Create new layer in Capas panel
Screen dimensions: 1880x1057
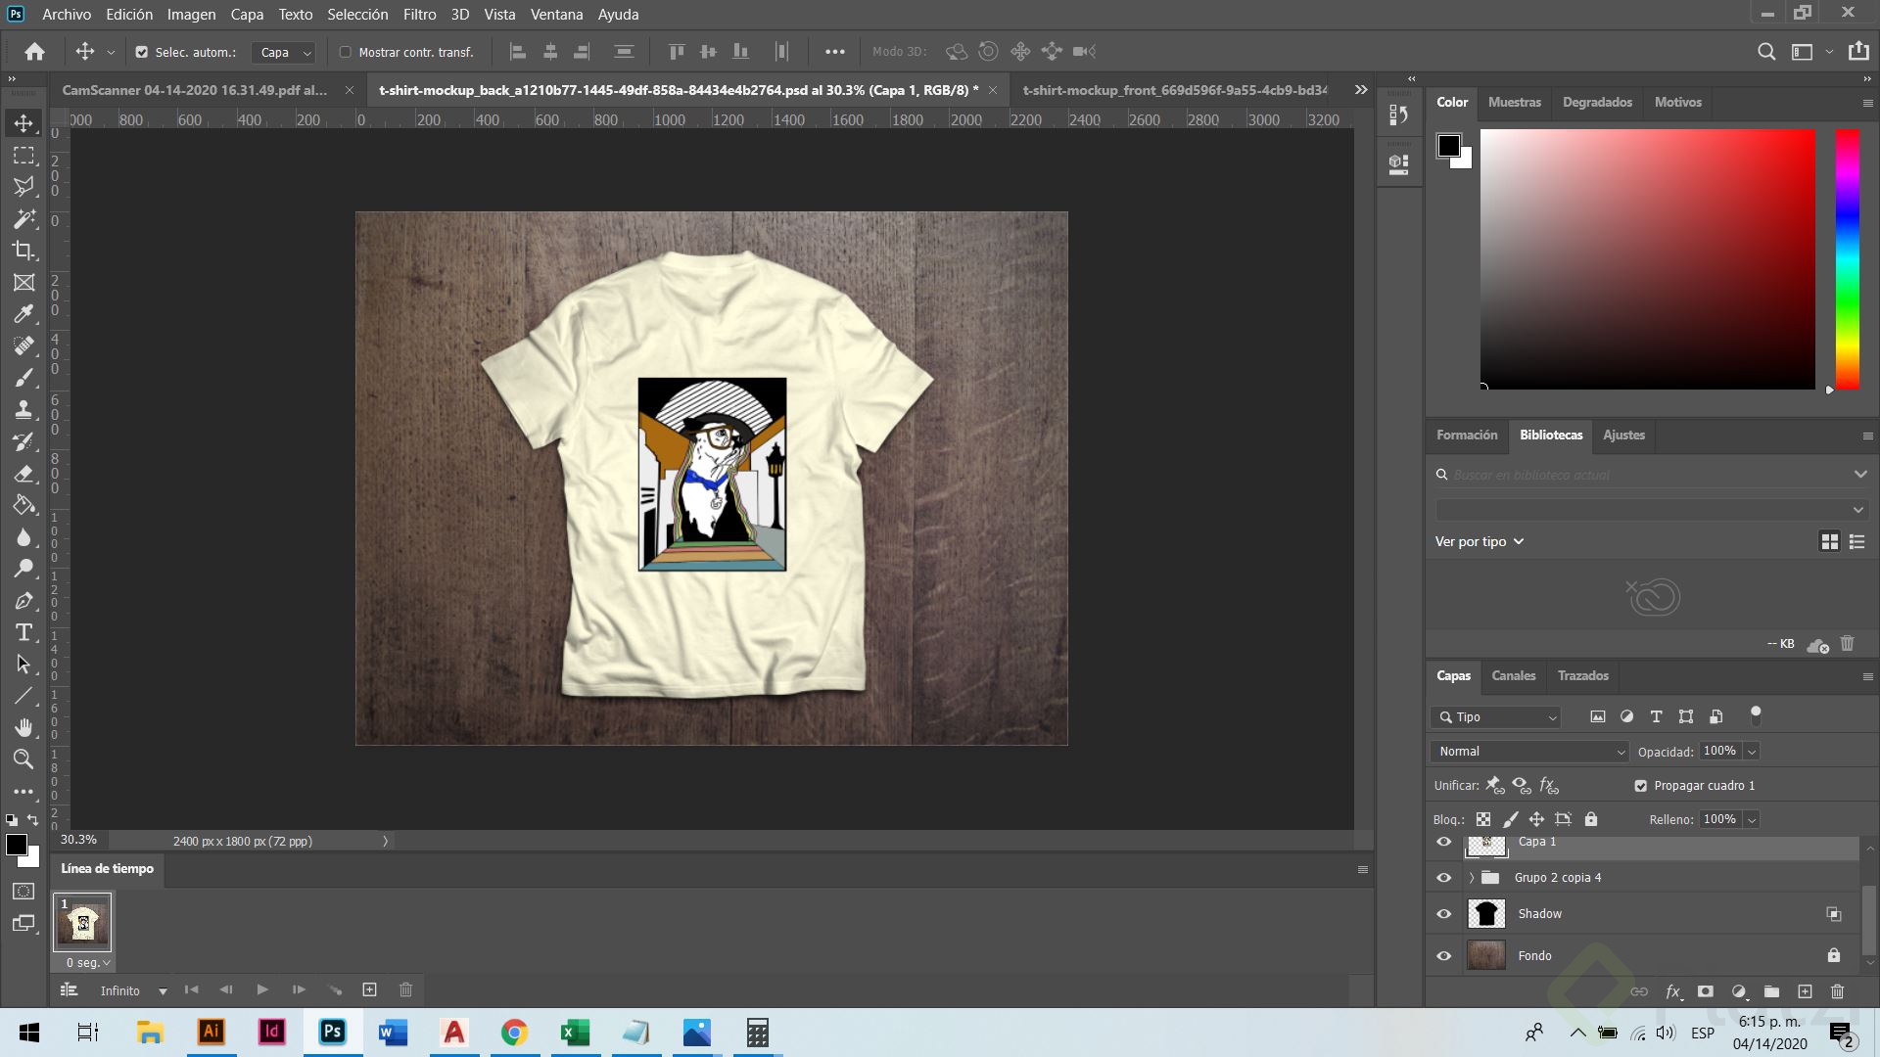coord(1805,991)
